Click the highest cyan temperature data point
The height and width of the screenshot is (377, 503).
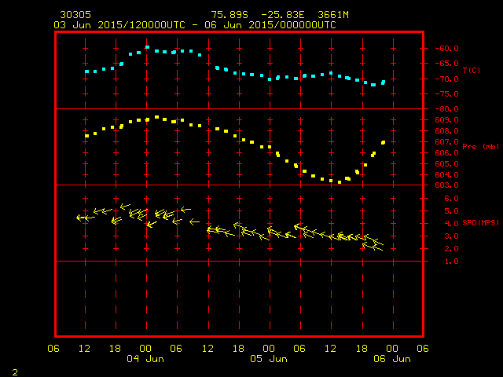point(147,47)
